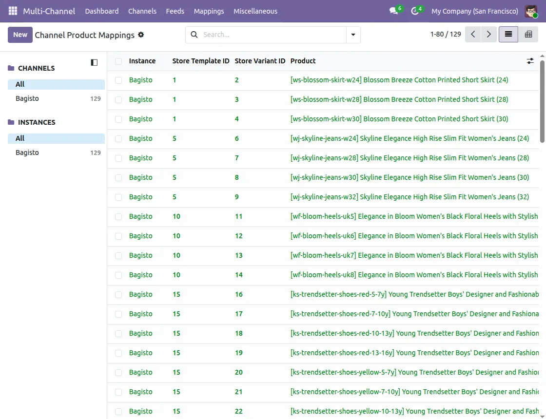Open the Dashboard menu
Screen dimensions: 546x419
click(x=102, y=11)
